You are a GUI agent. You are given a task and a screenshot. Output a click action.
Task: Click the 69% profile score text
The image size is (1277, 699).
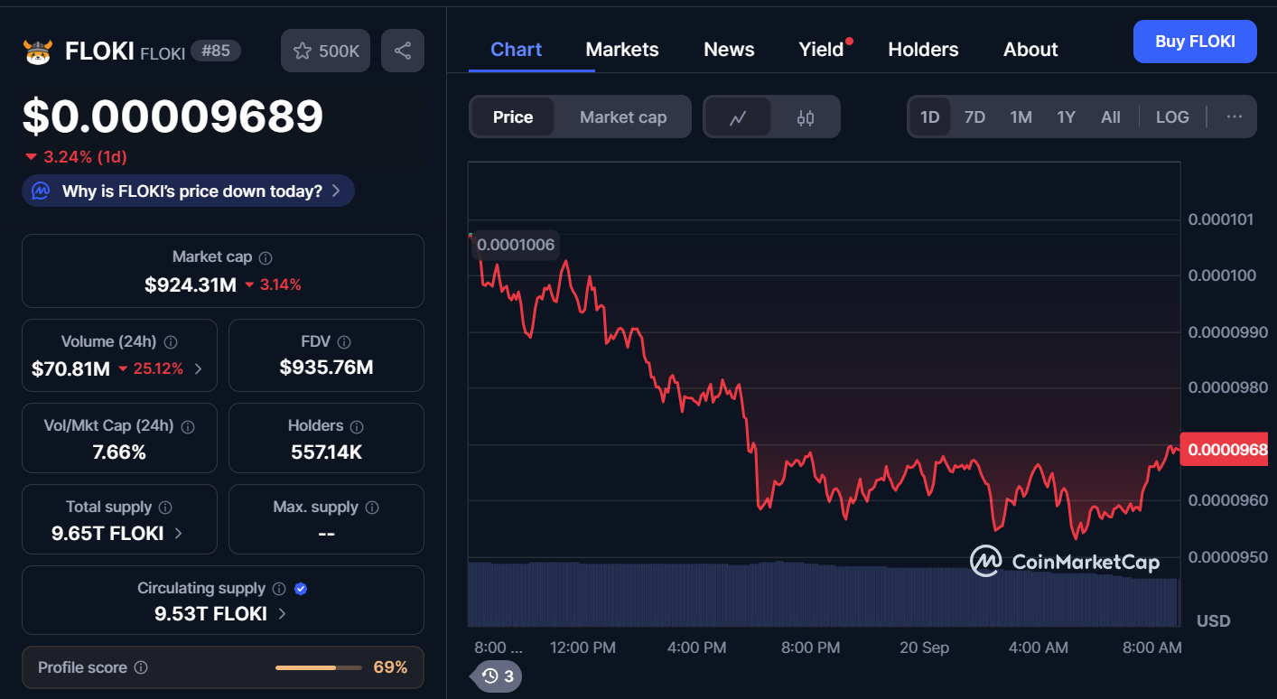pos(390,667)
